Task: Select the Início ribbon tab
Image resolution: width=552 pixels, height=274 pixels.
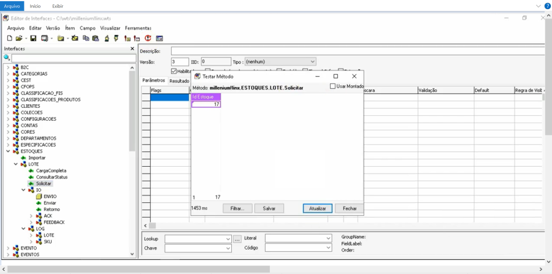Action: tap(35, 6)
